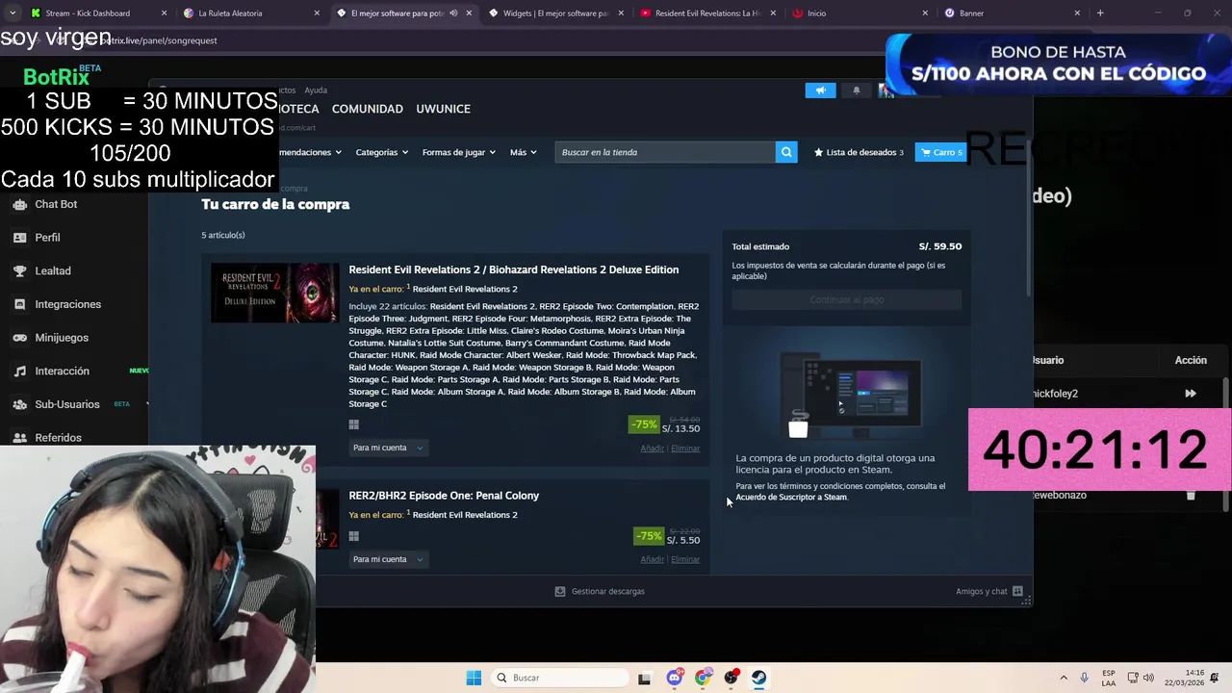This screenshot has height=693, width=1232.
Task: Open Amigos y chat in Steam
Action: [989, 591]
